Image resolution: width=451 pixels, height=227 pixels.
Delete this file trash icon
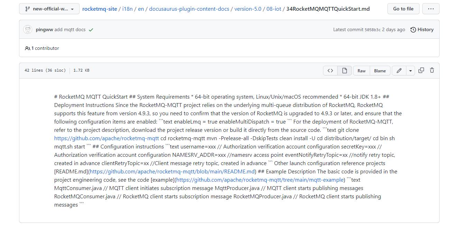point(432,70)
